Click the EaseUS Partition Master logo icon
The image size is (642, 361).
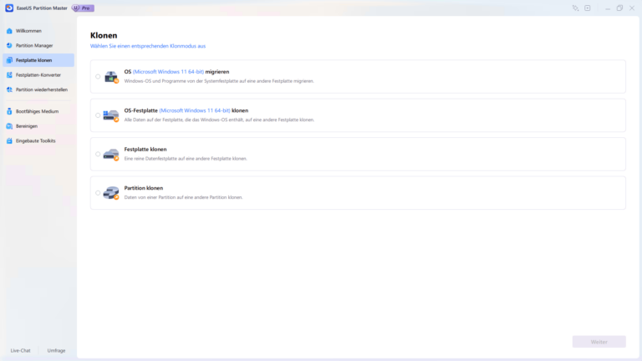pyautogui.click(x=9, y=8)
